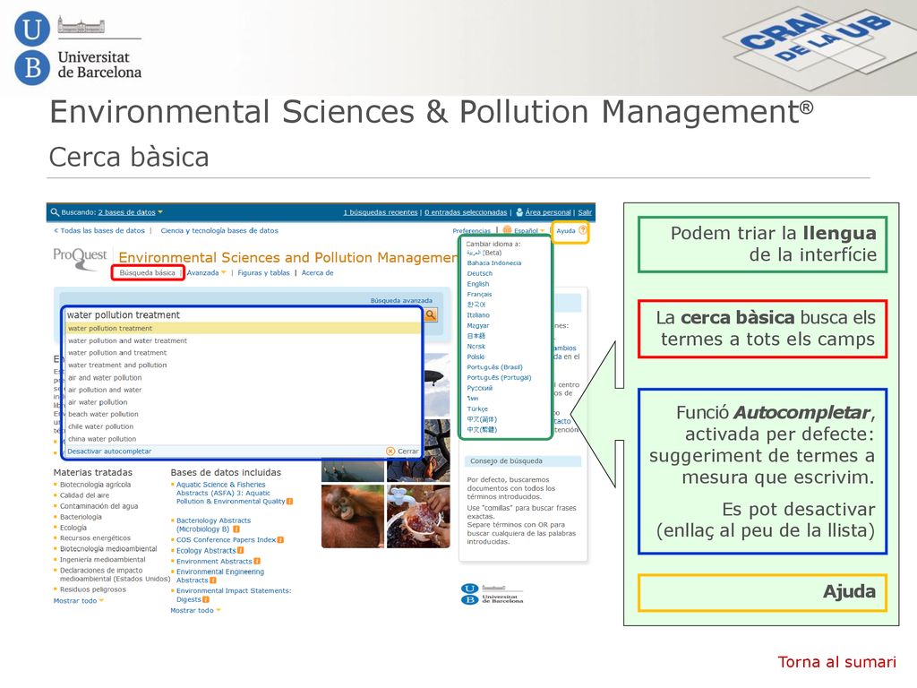Click 'Contaminación del agua' subject
This screenshot has height=688, width=917.
pos(99,506)
